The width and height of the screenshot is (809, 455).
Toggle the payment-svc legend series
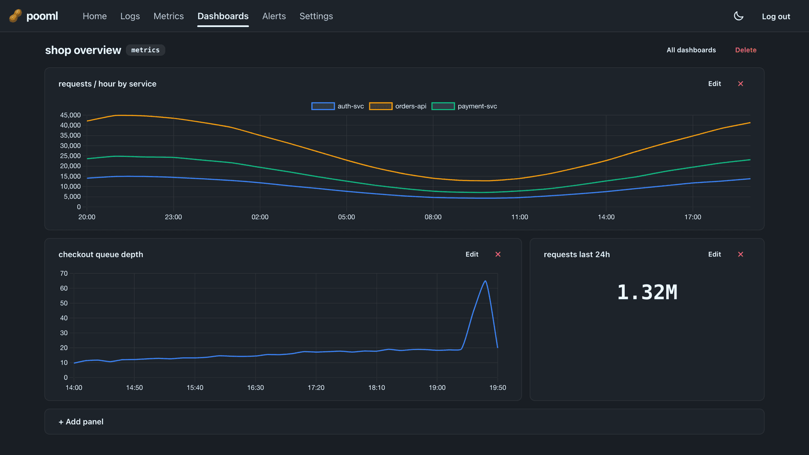(464, 106)
